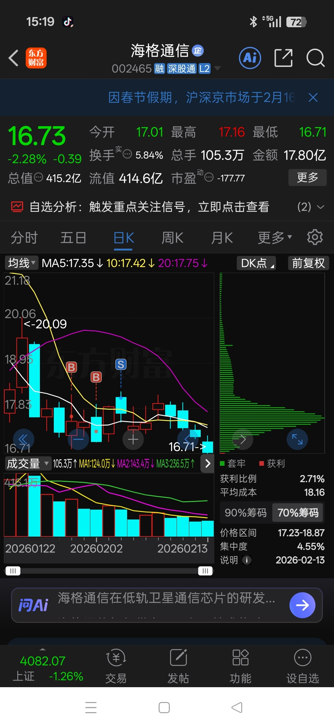Expand the 自选分析 (2) chevron

pos(320,207)
